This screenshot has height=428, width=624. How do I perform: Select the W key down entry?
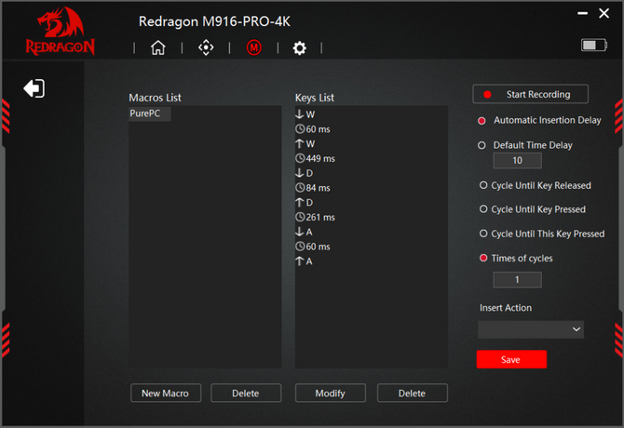[305, 114]
